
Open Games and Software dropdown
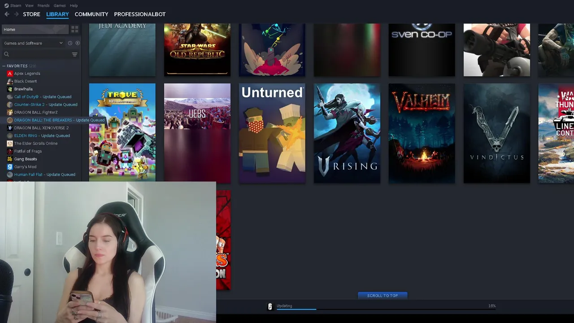point(34,43)
